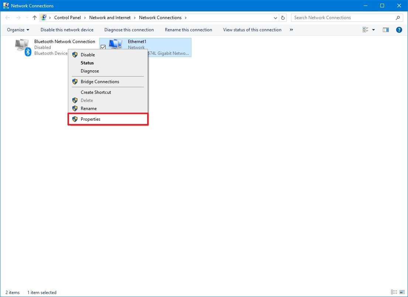Open the address bar history dropdown

pyautogui.click(x=275, y=17)
